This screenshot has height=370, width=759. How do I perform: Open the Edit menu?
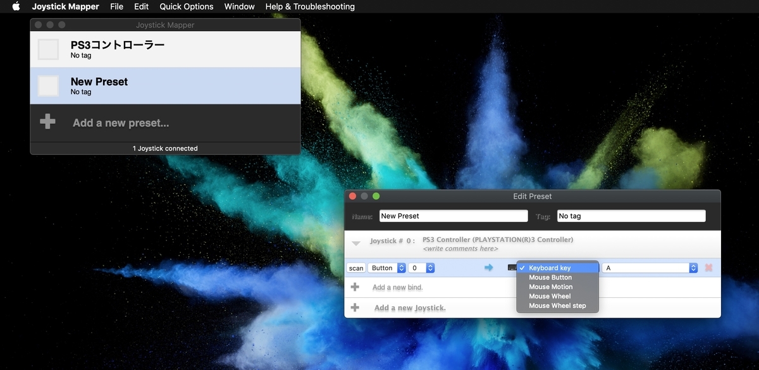tap(142, 6)
